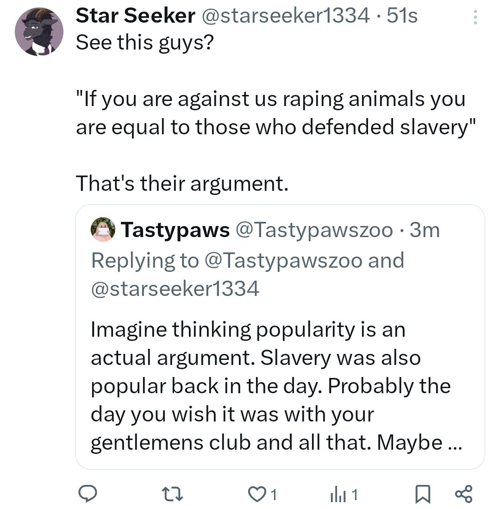Open the three-dot more options menu
Image resolution: width=500 pixels, height=509 pixels.
pos(474,18)
